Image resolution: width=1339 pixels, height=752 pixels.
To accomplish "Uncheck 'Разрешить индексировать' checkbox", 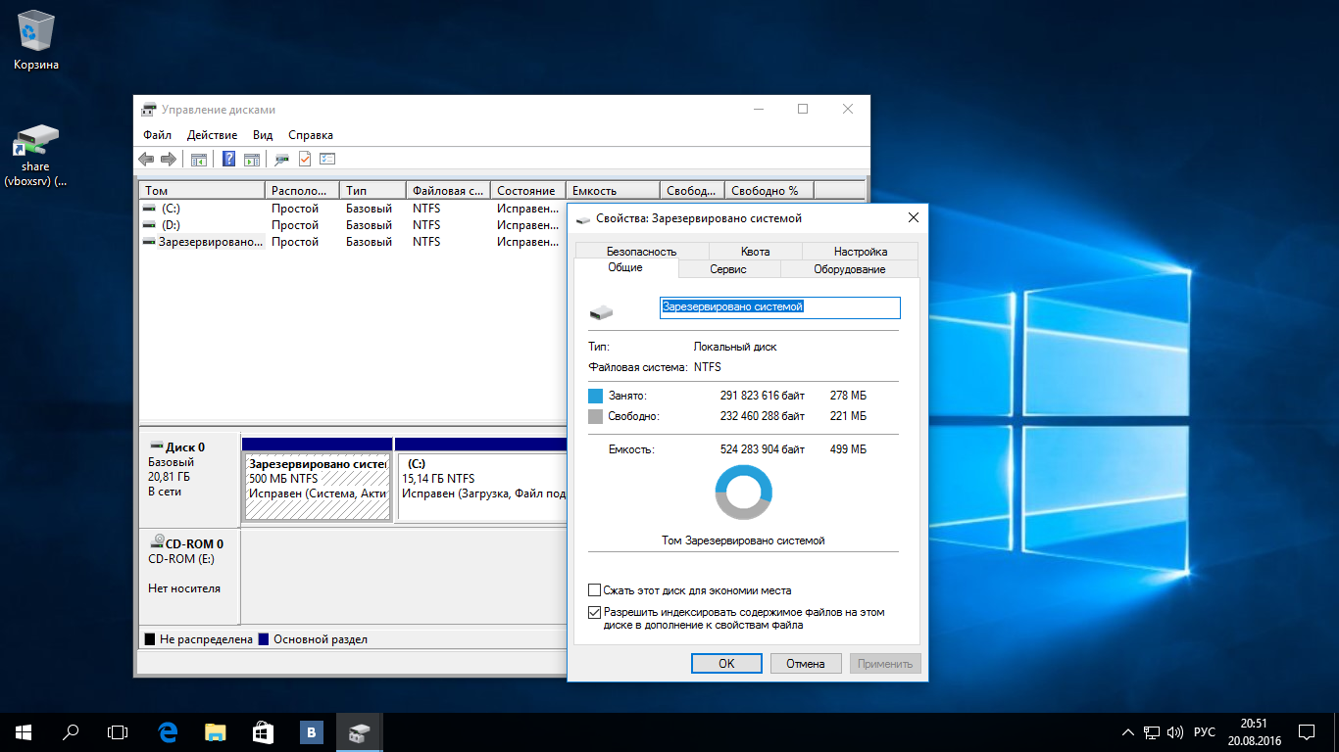I will pos(594,612).
